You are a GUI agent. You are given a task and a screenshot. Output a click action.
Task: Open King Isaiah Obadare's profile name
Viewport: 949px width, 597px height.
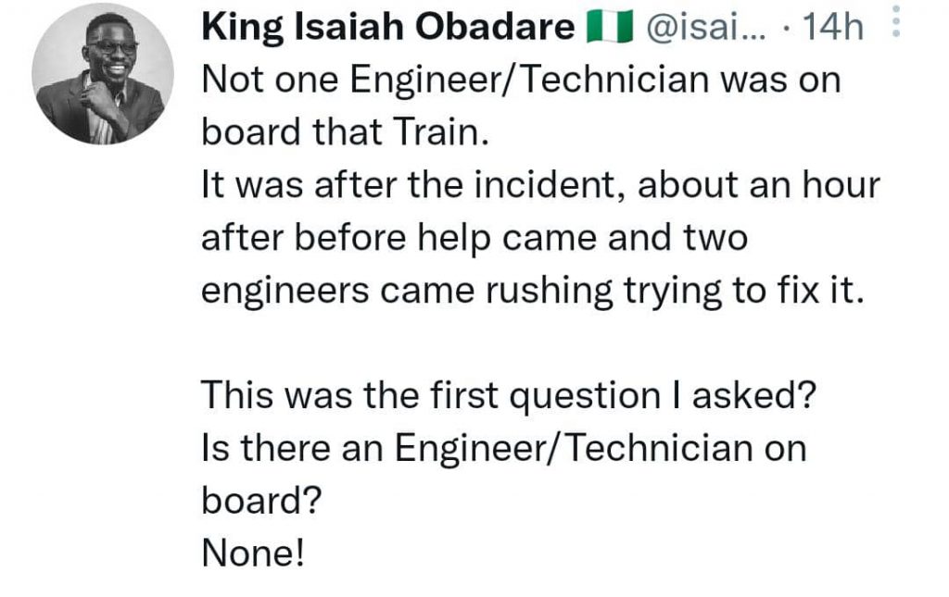tap(388, 29)
